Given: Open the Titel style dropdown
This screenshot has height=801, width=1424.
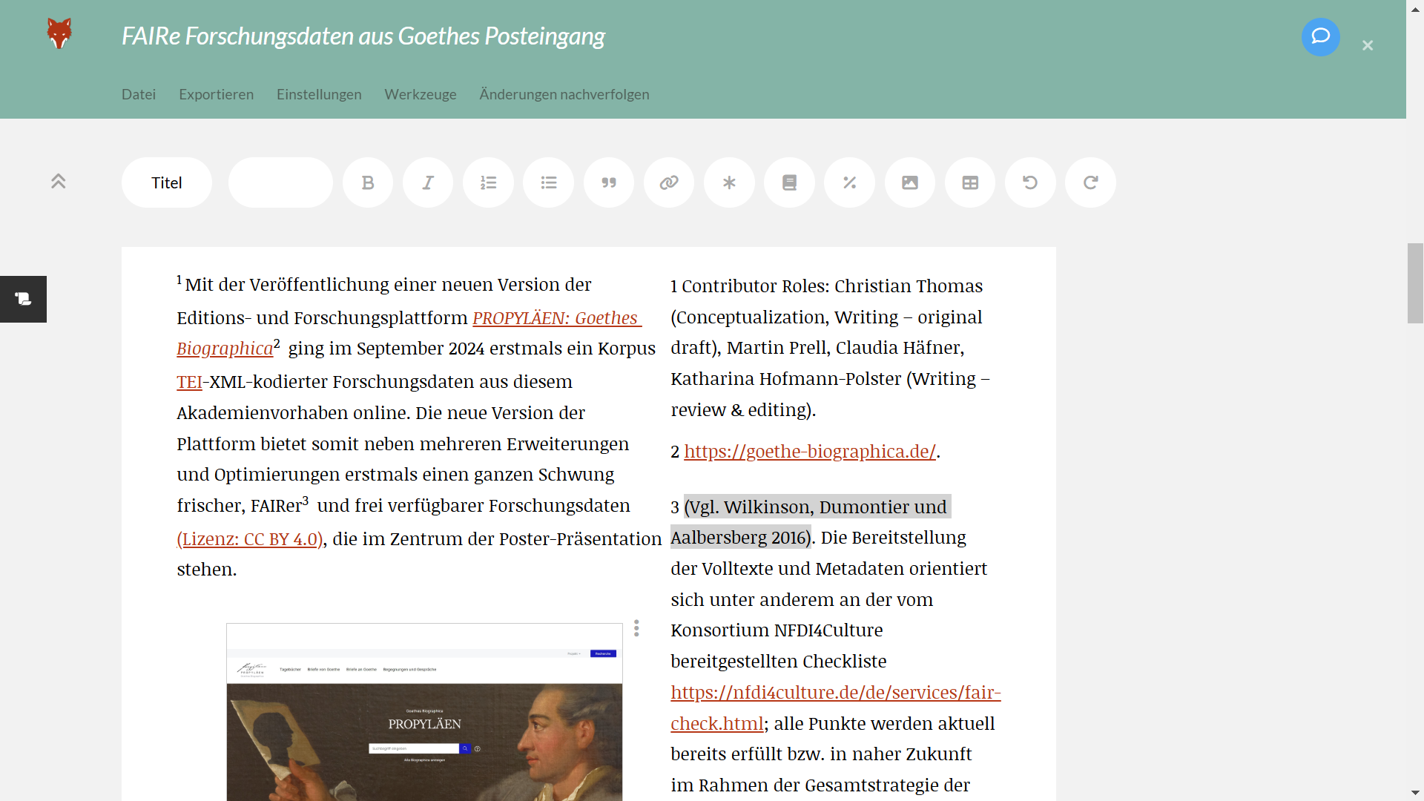Looking at the screenshot, I should (167, 182).
